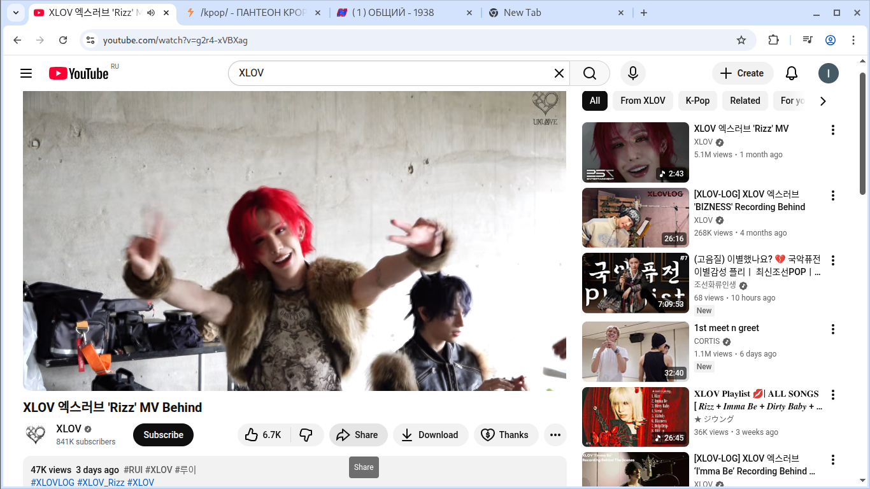Open a new browser tab
This screenshot has width=870, height=489.
[644, 13]
